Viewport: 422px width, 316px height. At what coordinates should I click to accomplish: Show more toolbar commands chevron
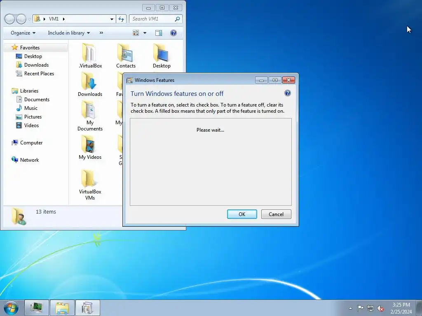[101, 33]
